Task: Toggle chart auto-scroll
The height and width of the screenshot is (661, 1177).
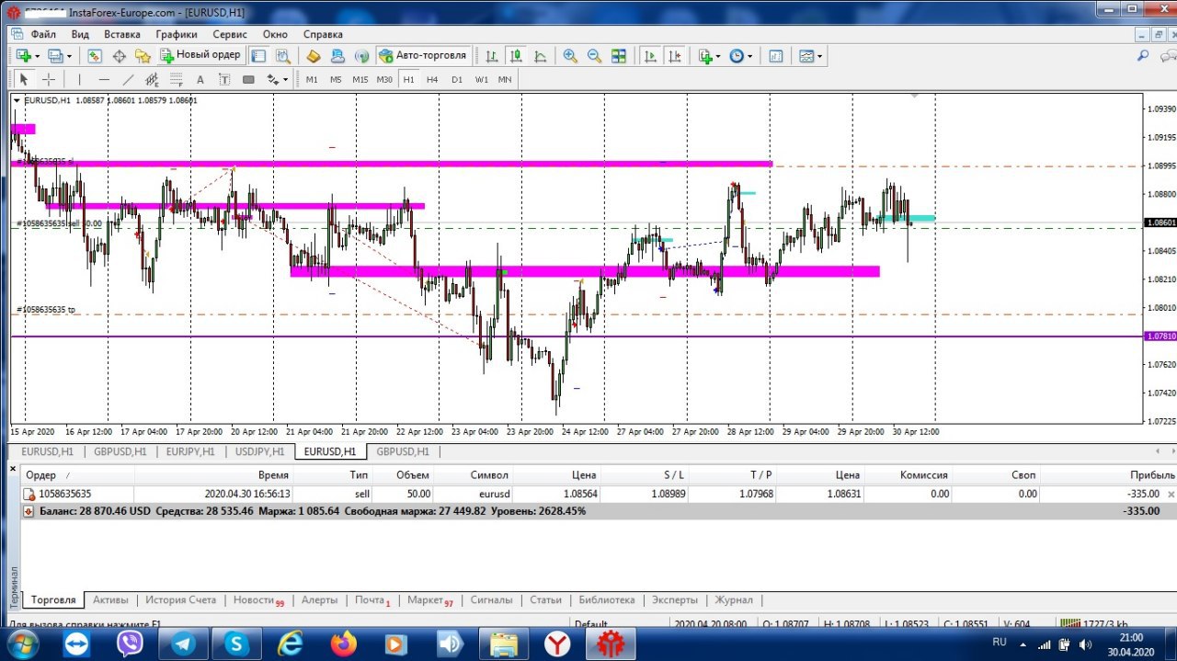Action: [651, 56]
